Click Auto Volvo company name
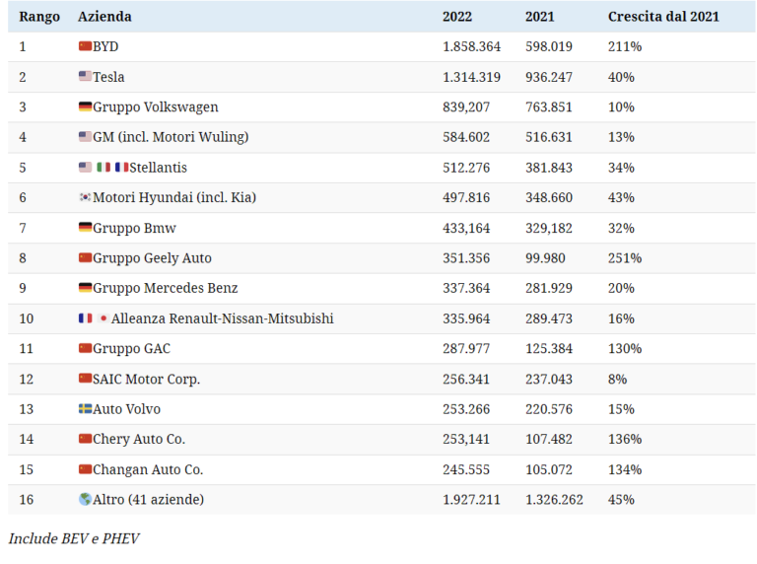Viewport: 757px width, 564px height. 126,409
